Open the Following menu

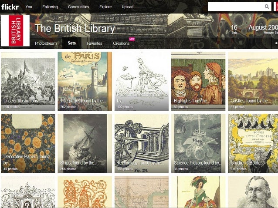coord(50,7)
